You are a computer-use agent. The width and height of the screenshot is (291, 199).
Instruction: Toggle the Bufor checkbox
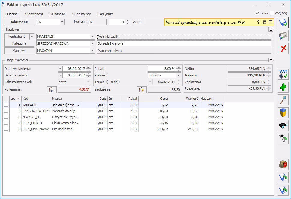pyautogui.click(x=257, y=13)
